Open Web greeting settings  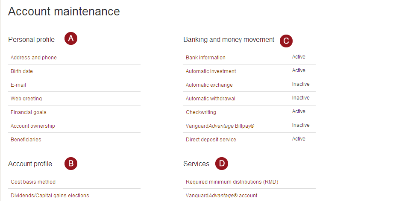[26, 99]
